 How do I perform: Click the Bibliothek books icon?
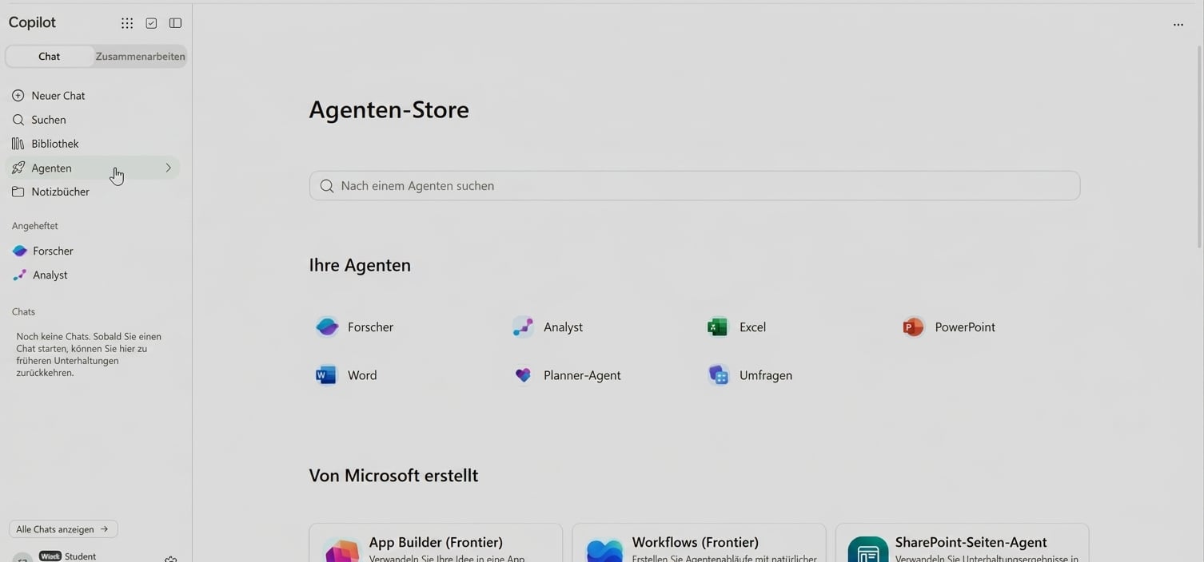(x=18, y=144)
